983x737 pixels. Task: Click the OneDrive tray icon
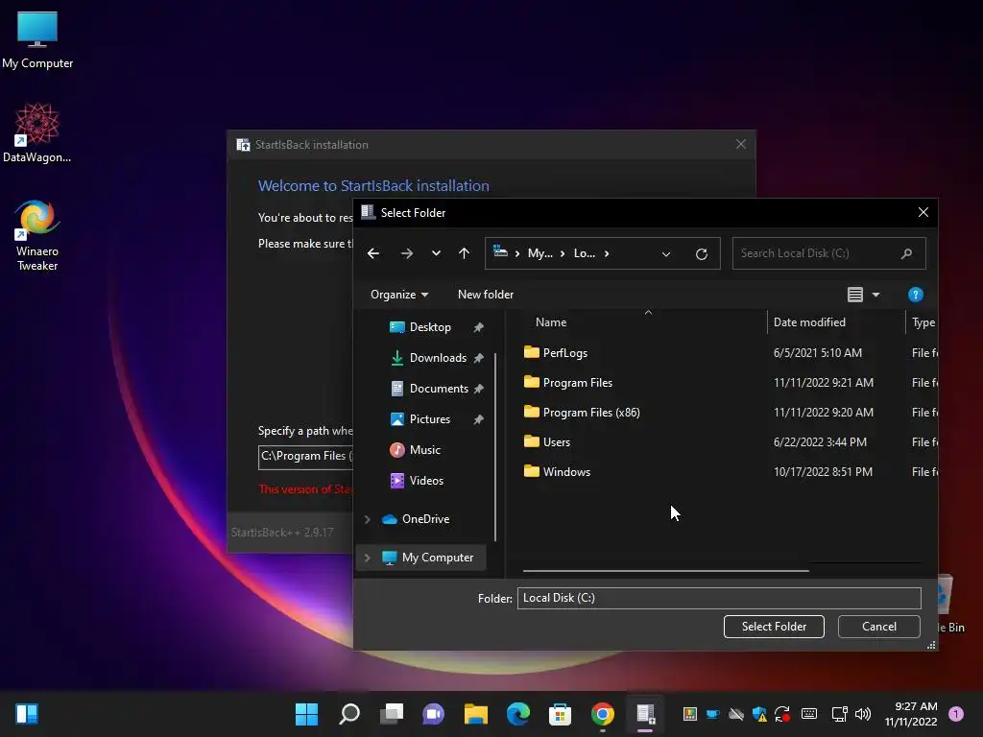736,714
